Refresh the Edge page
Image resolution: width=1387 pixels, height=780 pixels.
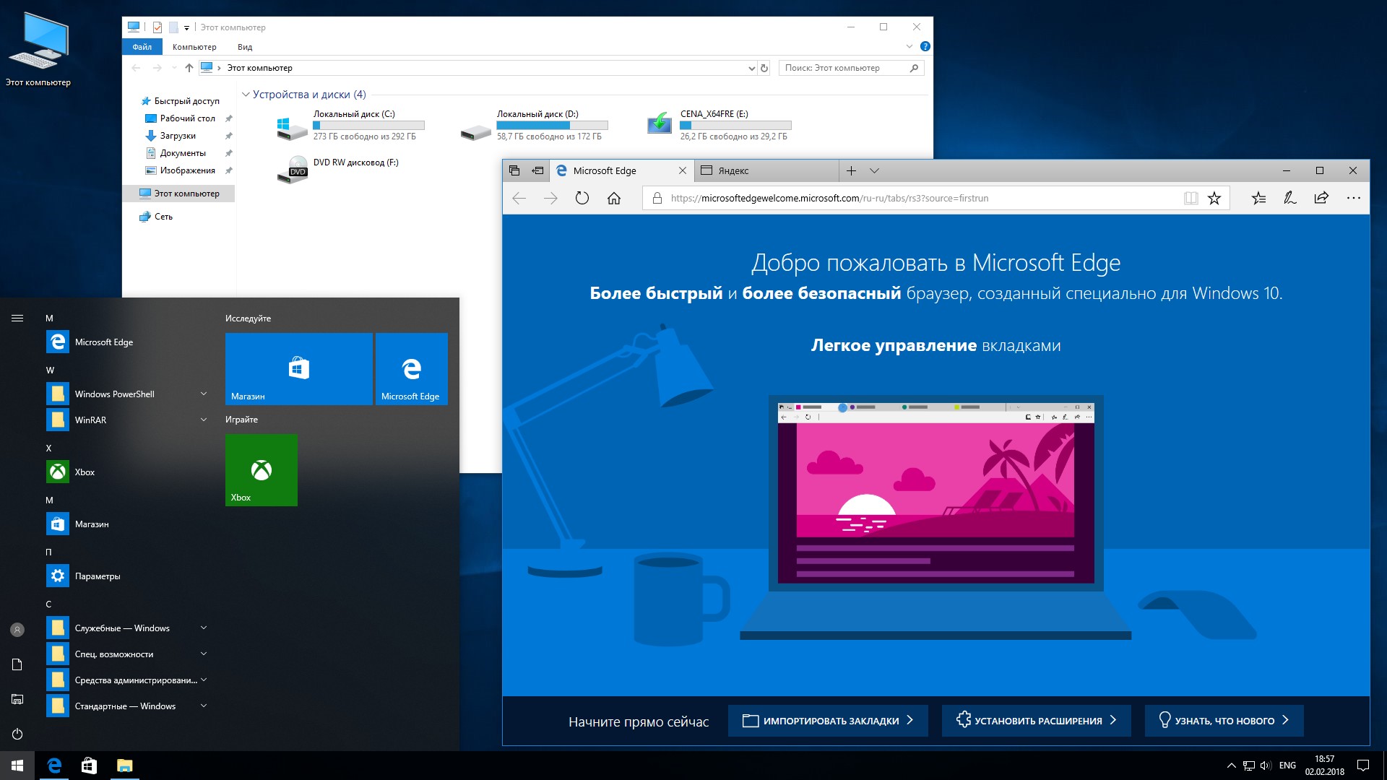[x=582, y=198]
